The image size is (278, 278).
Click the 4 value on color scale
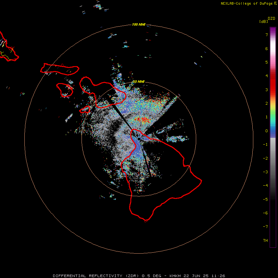(267, 76)
